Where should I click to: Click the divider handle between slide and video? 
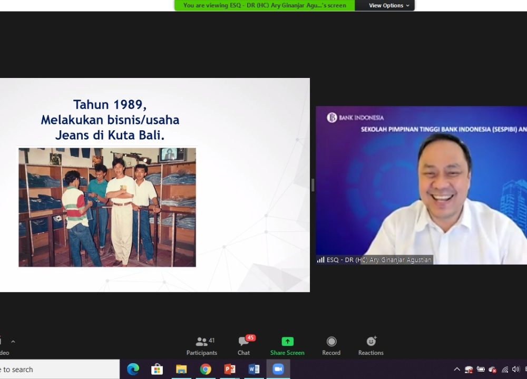[x=313, y=185]
